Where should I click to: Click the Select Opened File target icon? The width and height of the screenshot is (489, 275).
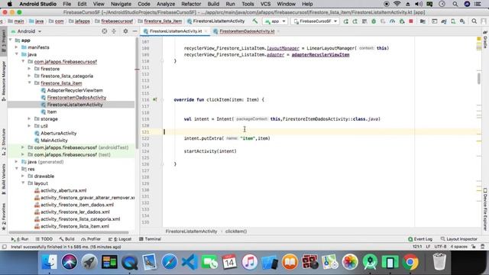point(105,31)
